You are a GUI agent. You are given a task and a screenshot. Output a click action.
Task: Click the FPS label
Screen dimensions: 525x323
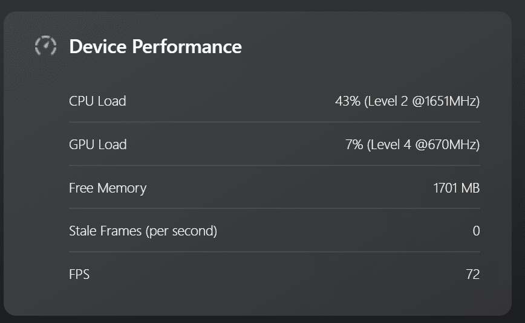pyautogui.click(x=79, y=275)
